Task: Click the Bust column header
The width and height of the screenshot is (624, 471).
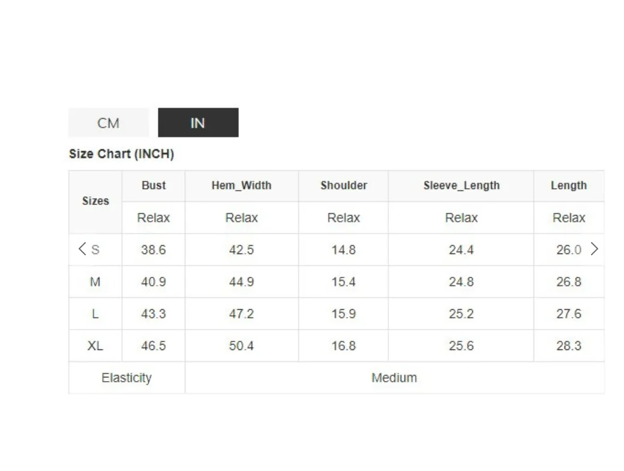Action: pos(154,186)
